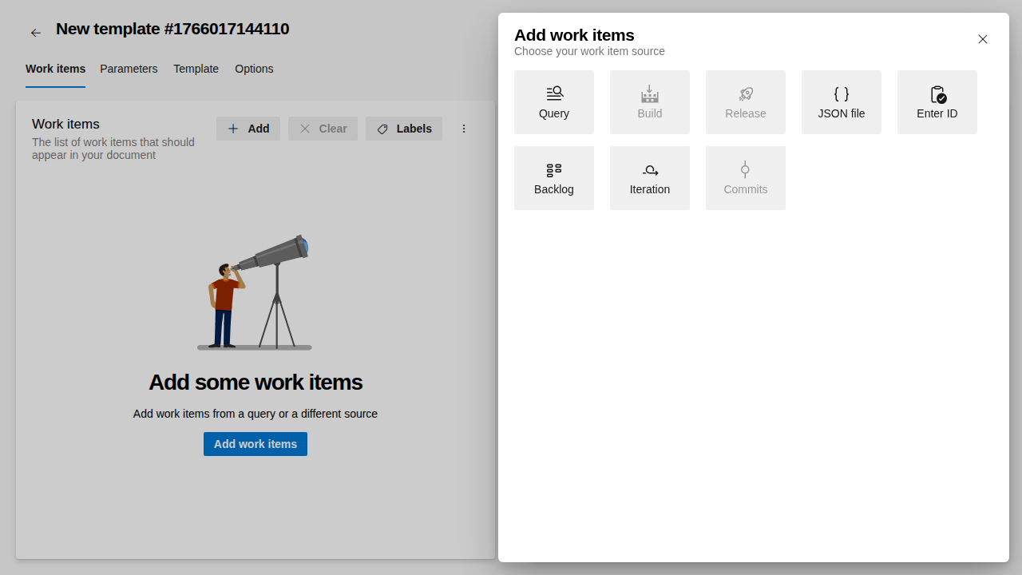The image size is (1022, 575).
Task: Choose the JSON file source icon
Action: click(841, 93)
